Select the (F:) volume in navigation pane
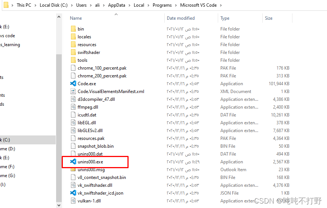The height and width of the screenshot is (208, 327). [7, 167]
